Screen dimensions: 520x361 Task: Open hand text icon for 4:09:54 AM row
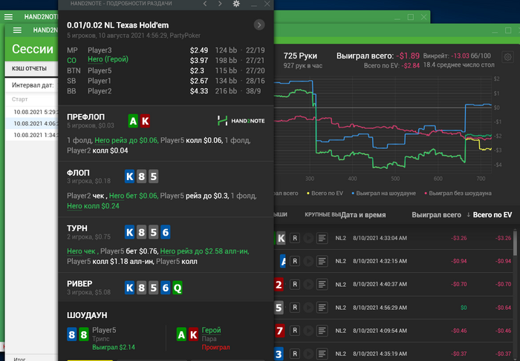[322, 331]
